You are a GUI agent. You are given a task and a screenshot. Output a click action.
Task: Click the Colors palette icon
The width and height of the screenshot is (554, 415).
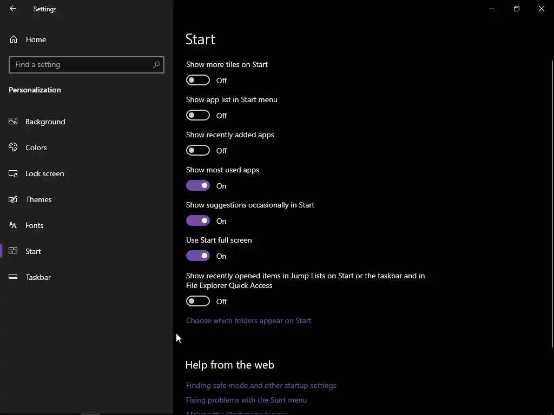click(14, 148)
